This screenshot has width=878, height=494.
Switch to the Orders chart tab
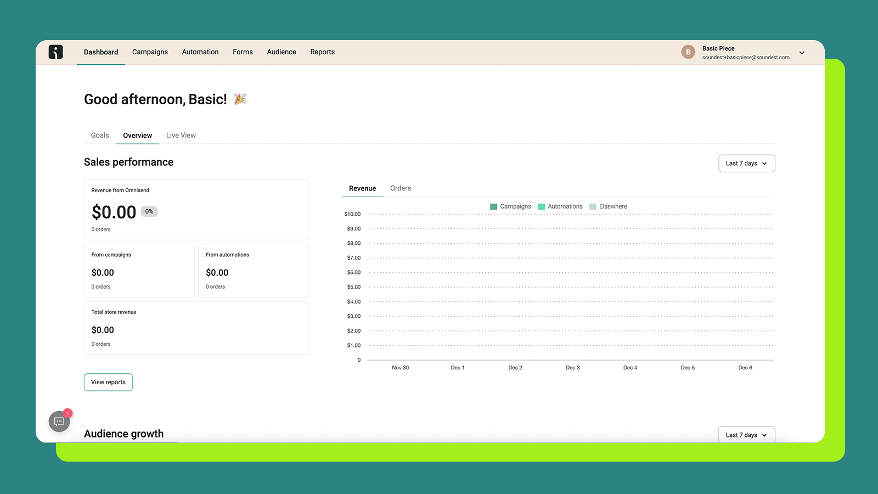click(401, 188)
